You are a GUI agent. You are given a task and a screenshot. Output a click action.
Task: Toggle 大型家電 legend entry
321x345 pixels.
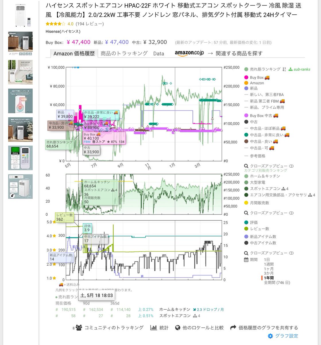click(255, 182)
